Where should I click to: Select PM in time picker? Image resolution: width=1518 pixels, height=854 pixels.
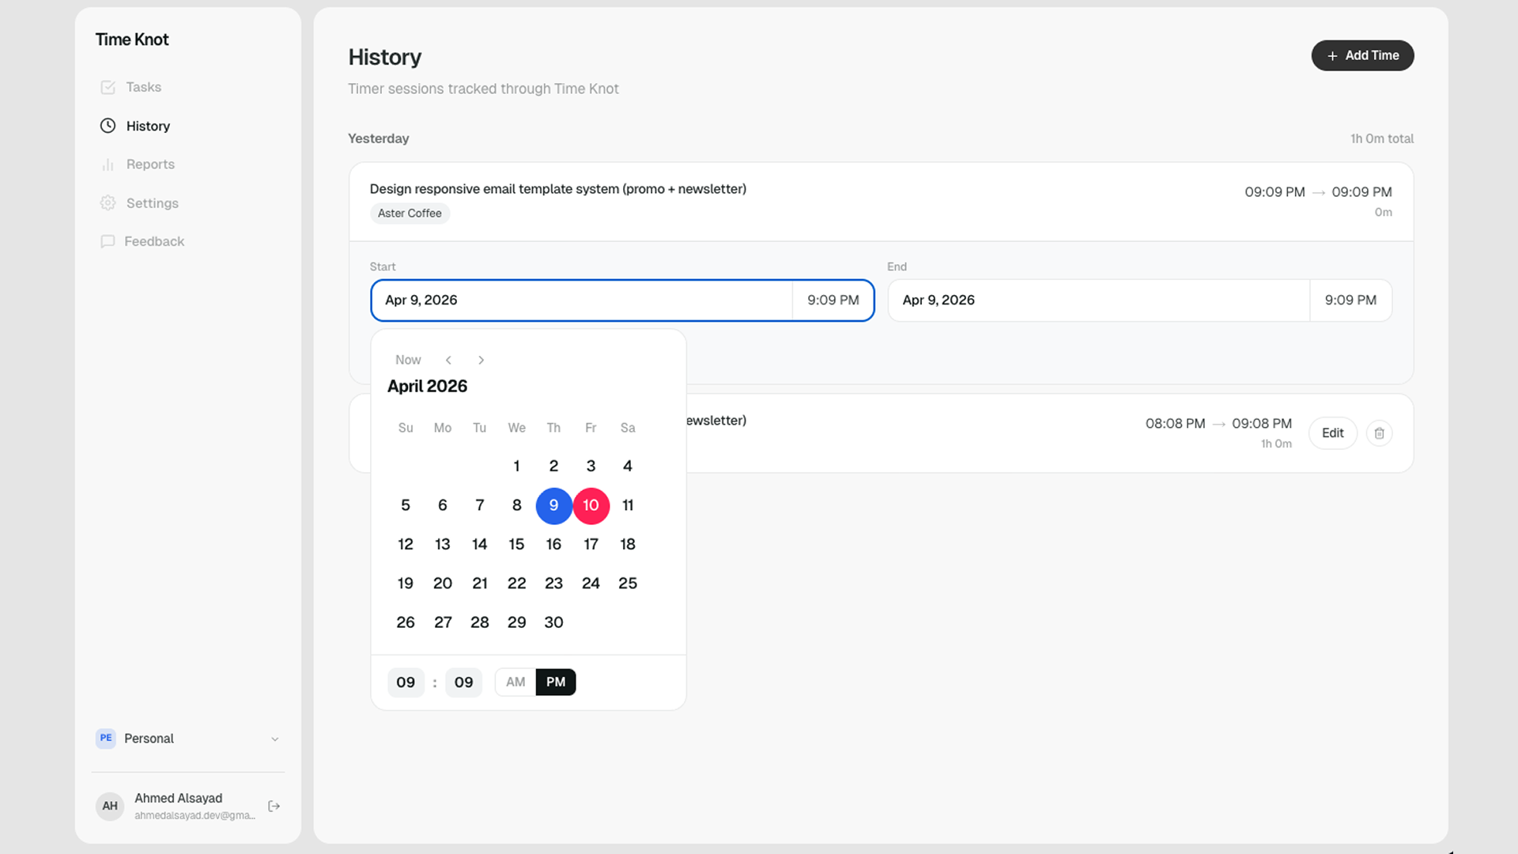556,682
